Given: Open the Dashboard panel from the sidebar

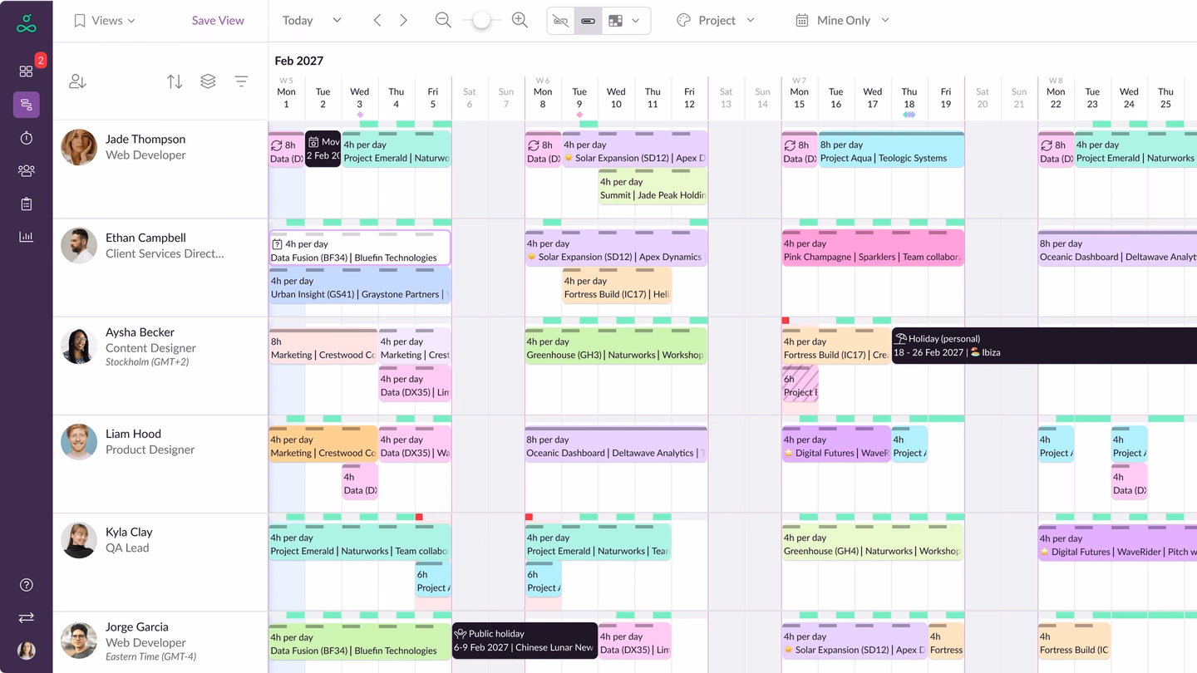Looking at the screenshot, I should [26, 70].
